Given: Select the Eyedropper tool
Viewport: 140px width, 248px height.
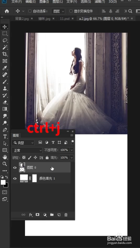Looking at the screenshot, I should (x=5, y=68).
